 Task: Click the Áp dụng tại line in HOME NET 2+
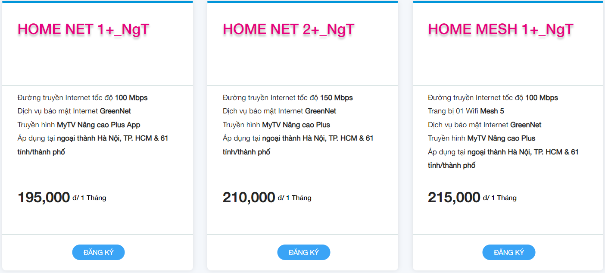pos(298,138)
